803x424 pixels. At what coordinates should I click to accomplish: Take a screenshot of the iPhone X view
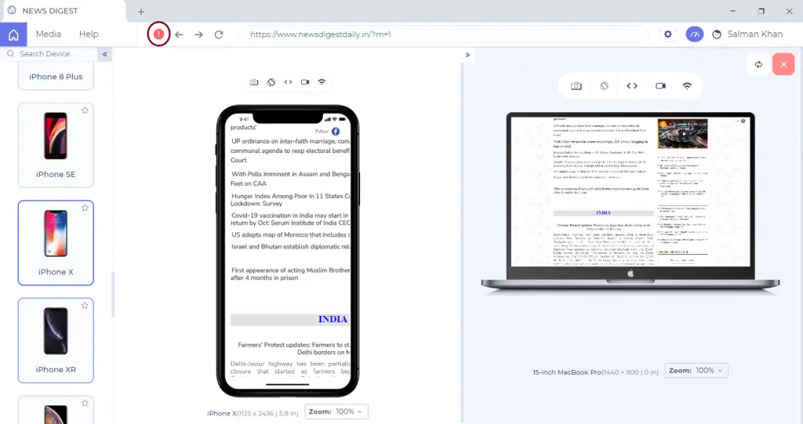254,82
